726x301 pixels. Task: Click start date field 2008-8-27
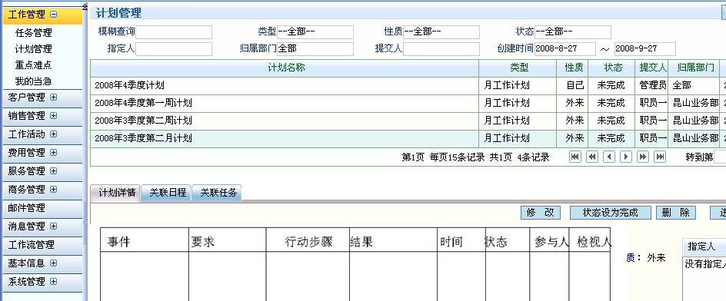(564, 49)
